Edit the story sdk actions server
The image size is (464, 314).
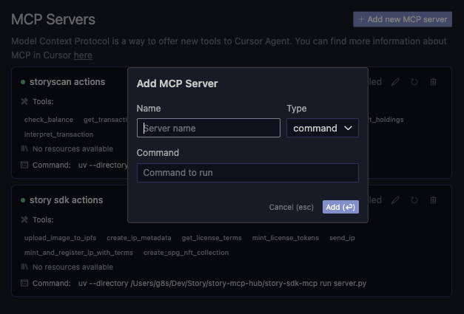(x=396, y=200)
